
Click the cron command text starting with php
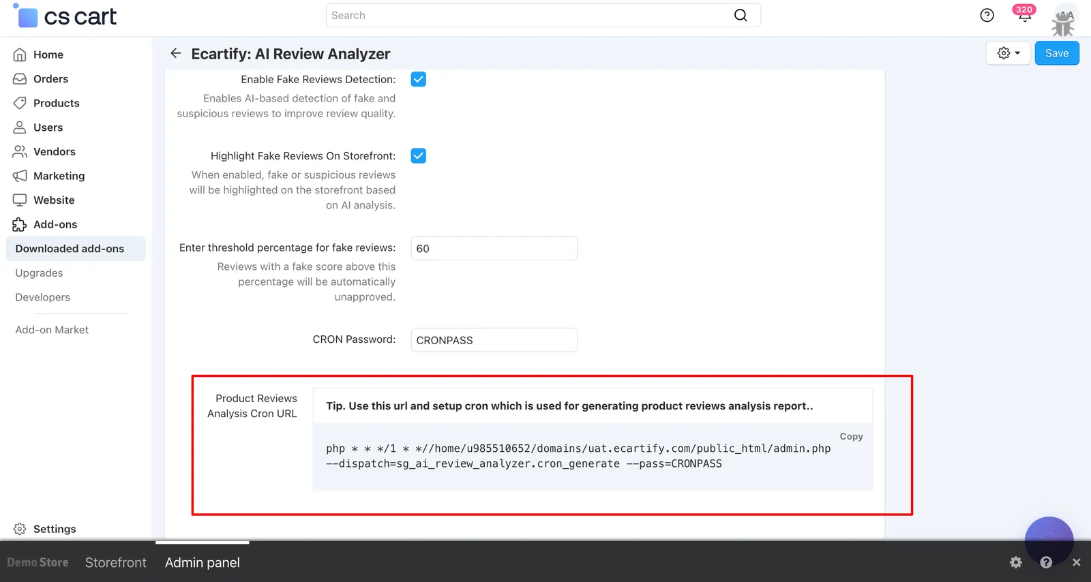[x=578, y=456]
